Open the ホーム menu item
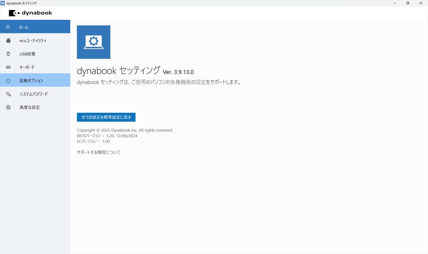 click(x=35, y=27)
